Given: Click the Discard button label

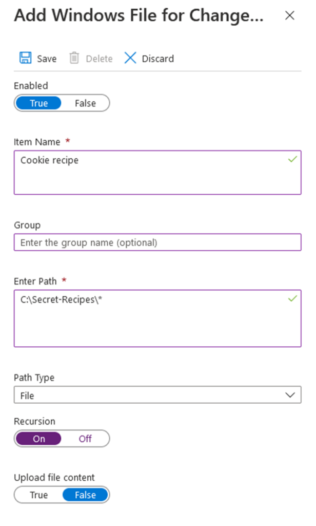Looking at the screenshot, I should [x=158, y=59].
